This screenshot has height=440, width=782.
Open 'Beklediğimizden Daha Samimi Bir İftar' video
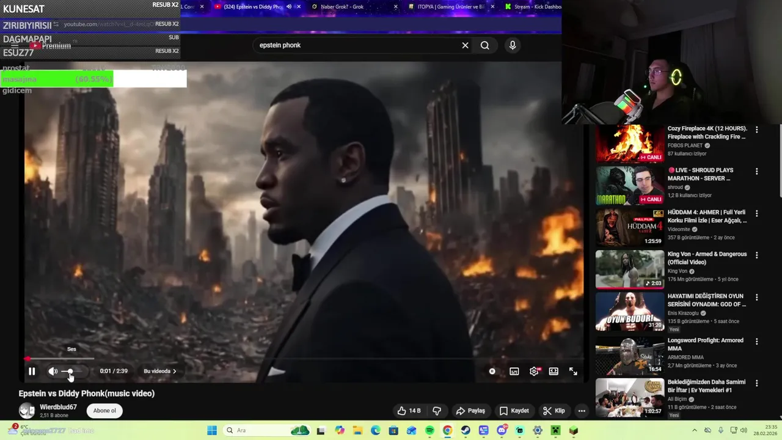(707, 386)
